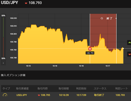Click the 10:15 time axis label
This screenshot has height=101, width=131.
point(28,66)
